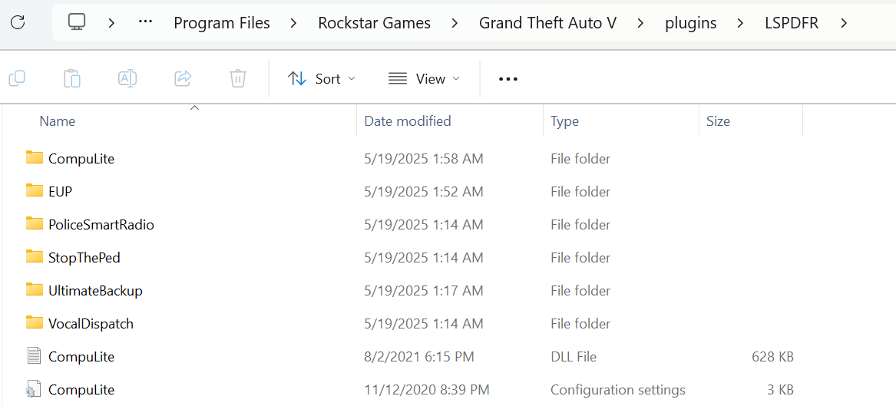The height and width of the screenshot is (406, 896).
Task: Click the Rename toolbar icon
Action: click(127, 78)
